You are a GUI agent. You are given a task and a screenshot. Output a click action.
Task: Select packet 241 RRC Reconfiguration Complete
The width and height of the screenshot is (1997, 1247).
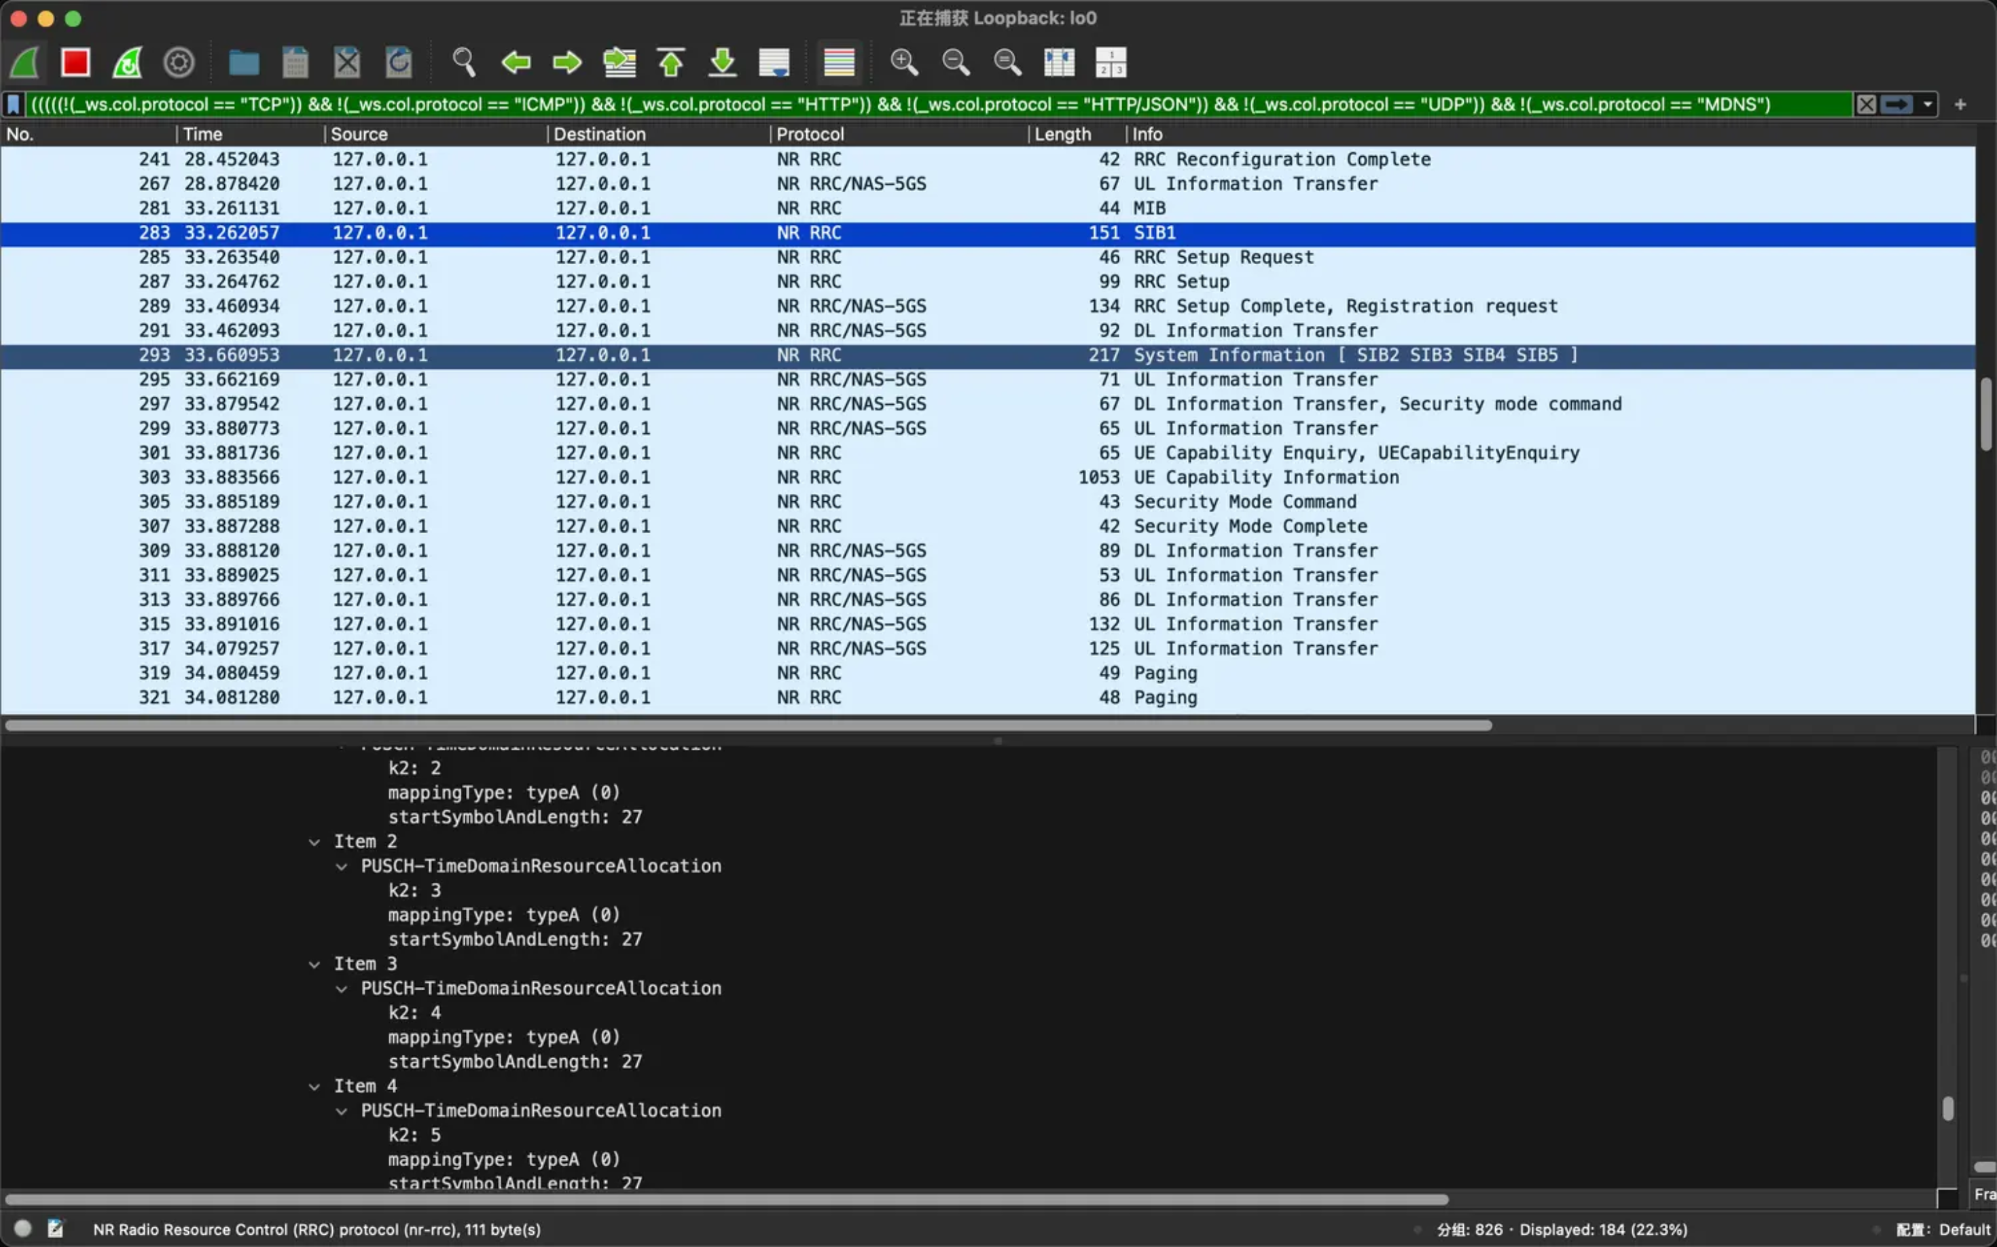tap(988, 159)
